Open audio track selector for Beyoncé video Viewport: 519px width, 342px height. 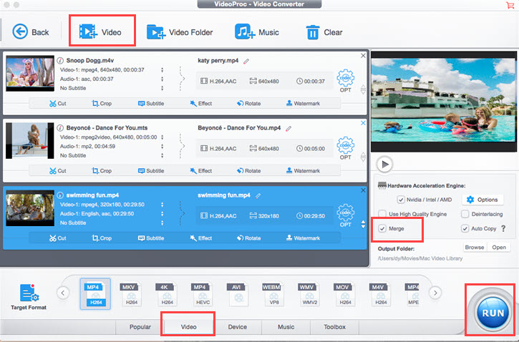pos(163,147)
